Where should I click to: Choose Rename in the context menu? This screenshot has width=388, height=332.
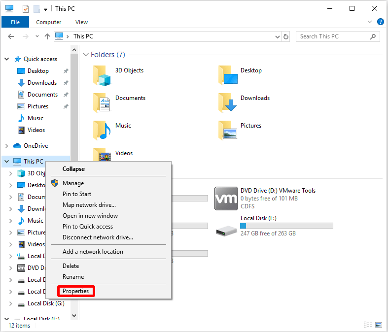[x=73, y=277]
